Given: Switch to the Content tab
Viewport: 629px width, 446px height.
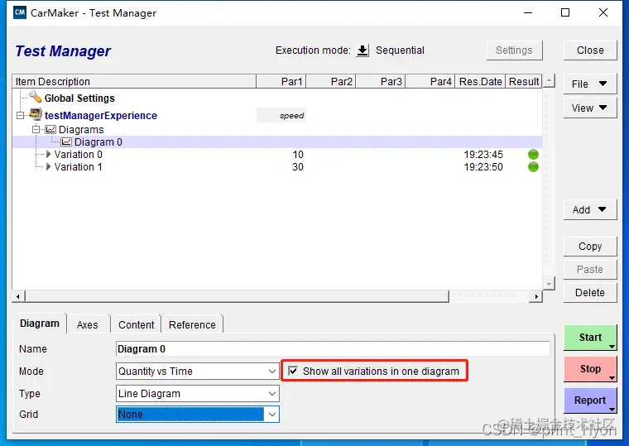Looking at the screenshot, I should pyautogui.click(x=136, y=325).
